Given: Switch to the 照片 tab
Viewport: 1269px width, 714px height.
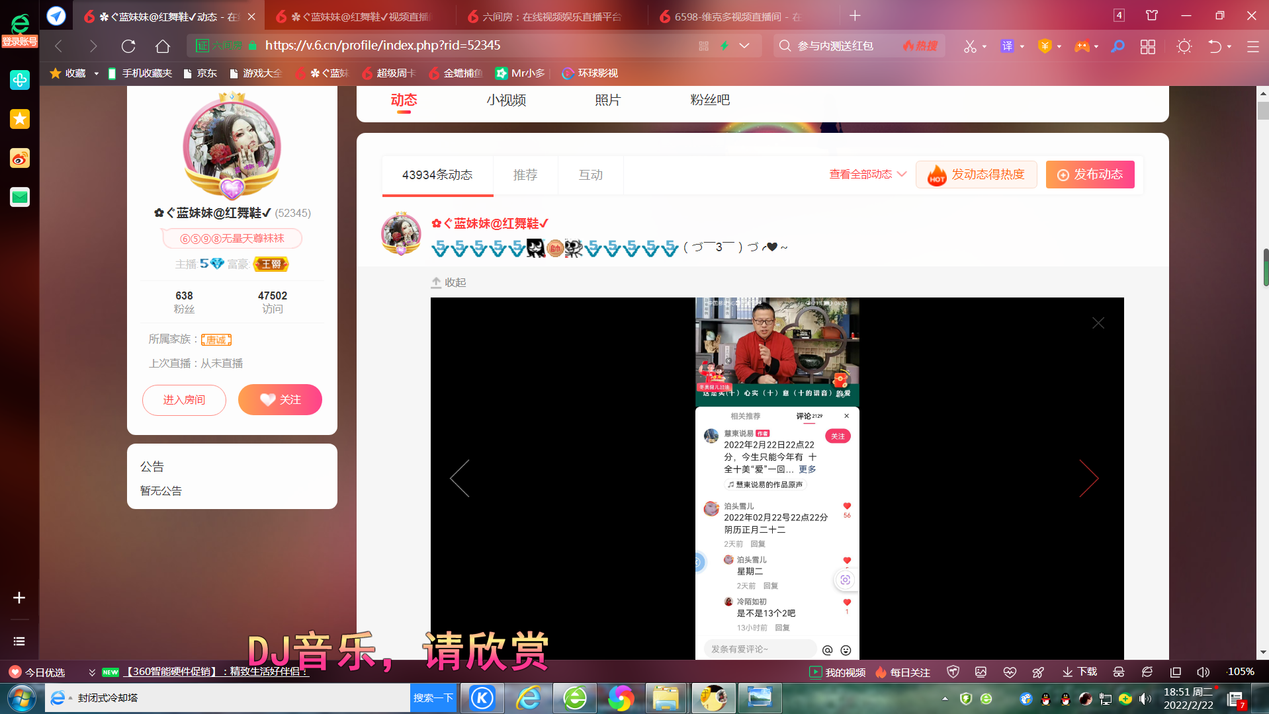Looking at the screenshot, I should [x=608, y=100].
